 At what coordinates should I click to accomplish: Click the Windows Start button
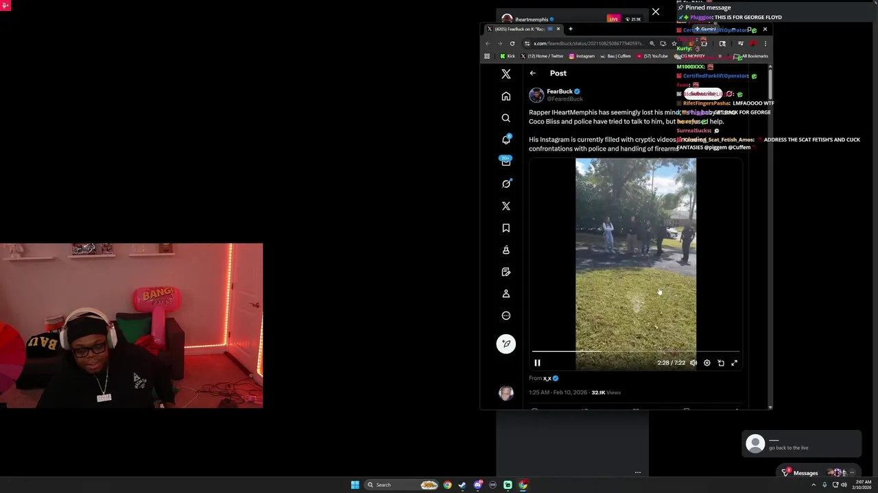pos(355,485)
